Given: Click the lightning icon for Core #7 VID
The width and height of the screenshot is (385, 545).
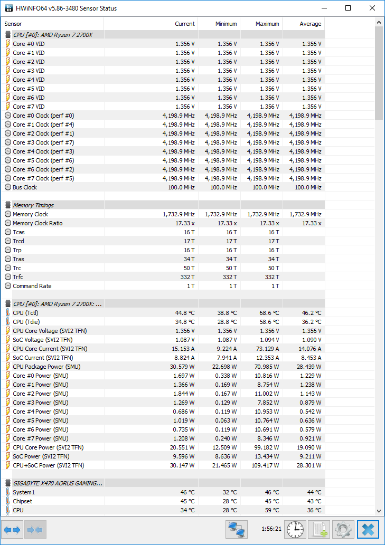Looking at the screenshot, I should (8, 107).
